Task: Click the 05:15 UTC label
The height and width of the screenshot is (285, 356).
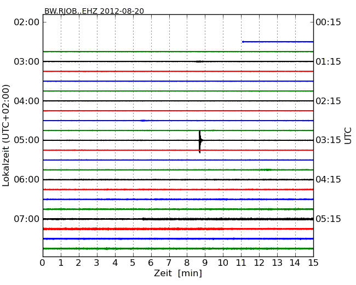Action: click(x=328, y=219)
